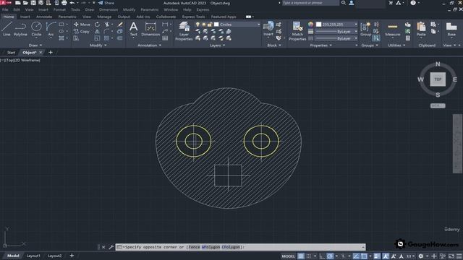Click the Object Color wheel swatch
463x260 pixels.
coord(310,25)
